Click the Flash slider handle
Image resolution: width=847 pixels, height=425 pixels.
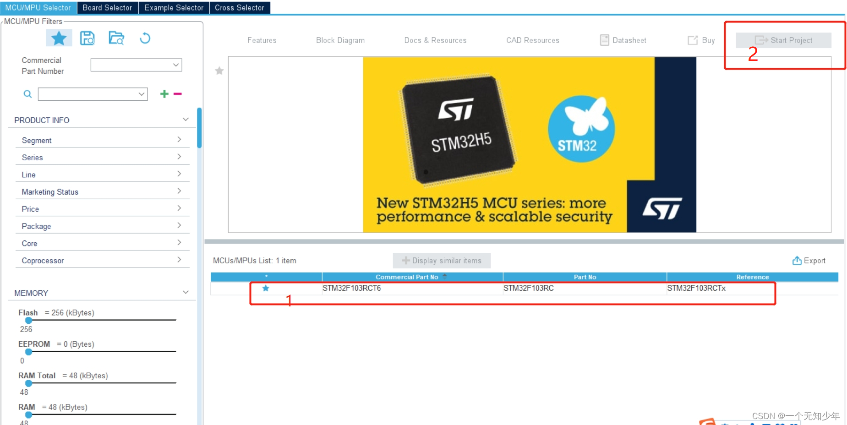[x=28, y=321]
